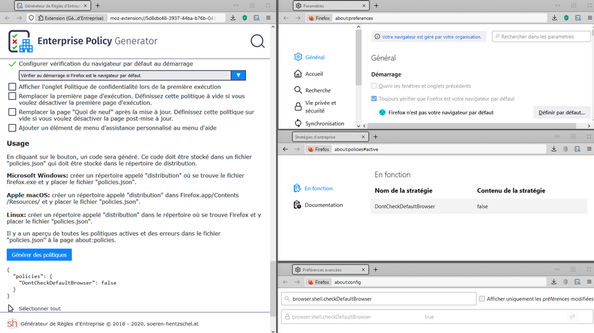Click Définir par défaut button

point(562,112)
